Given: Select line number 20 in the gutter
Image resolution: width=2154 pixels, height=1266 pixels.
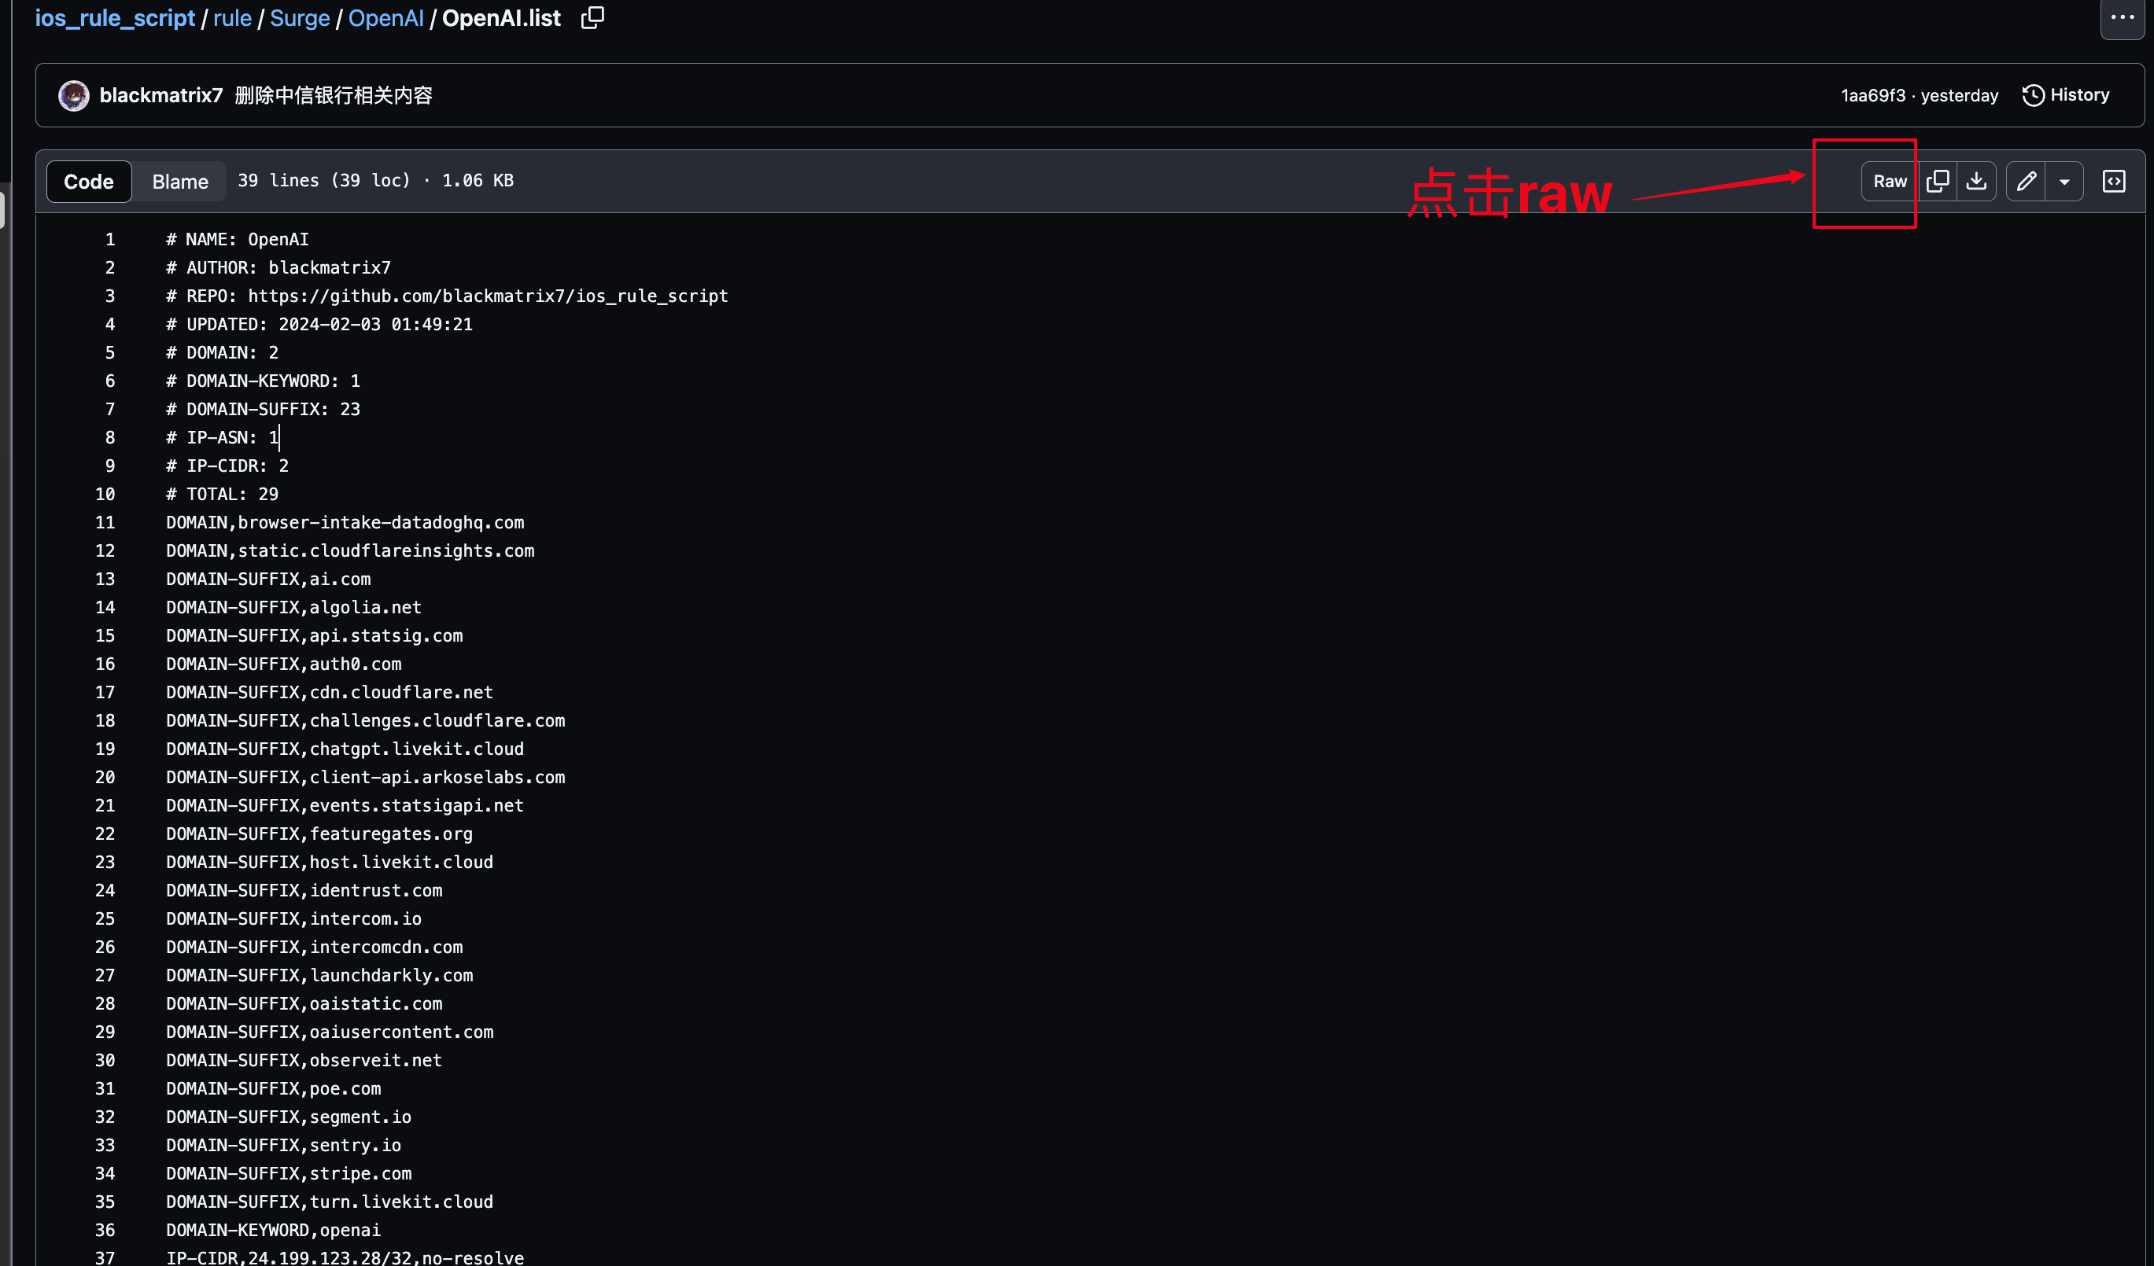Looking at the screenshot, I should (x=105, y=777).
